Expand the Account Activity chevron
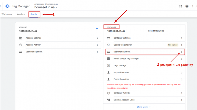This screenshot has width=197, height=110. (97, 45)
